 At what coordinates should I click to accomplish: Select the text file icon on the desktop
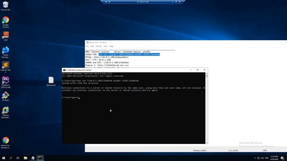click(x=51, y=81)
